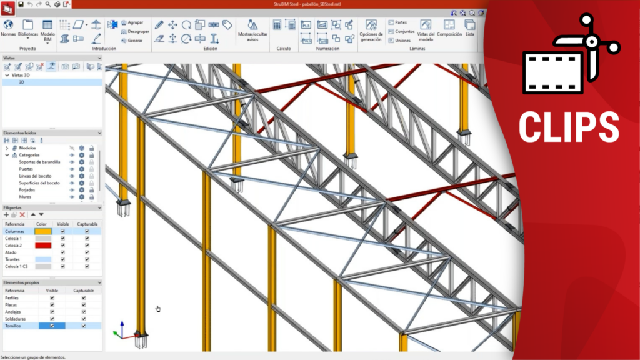The image size is (640, 360).
Task: Collapse the Vistas 3D tree node
Action: pos(7,75)
